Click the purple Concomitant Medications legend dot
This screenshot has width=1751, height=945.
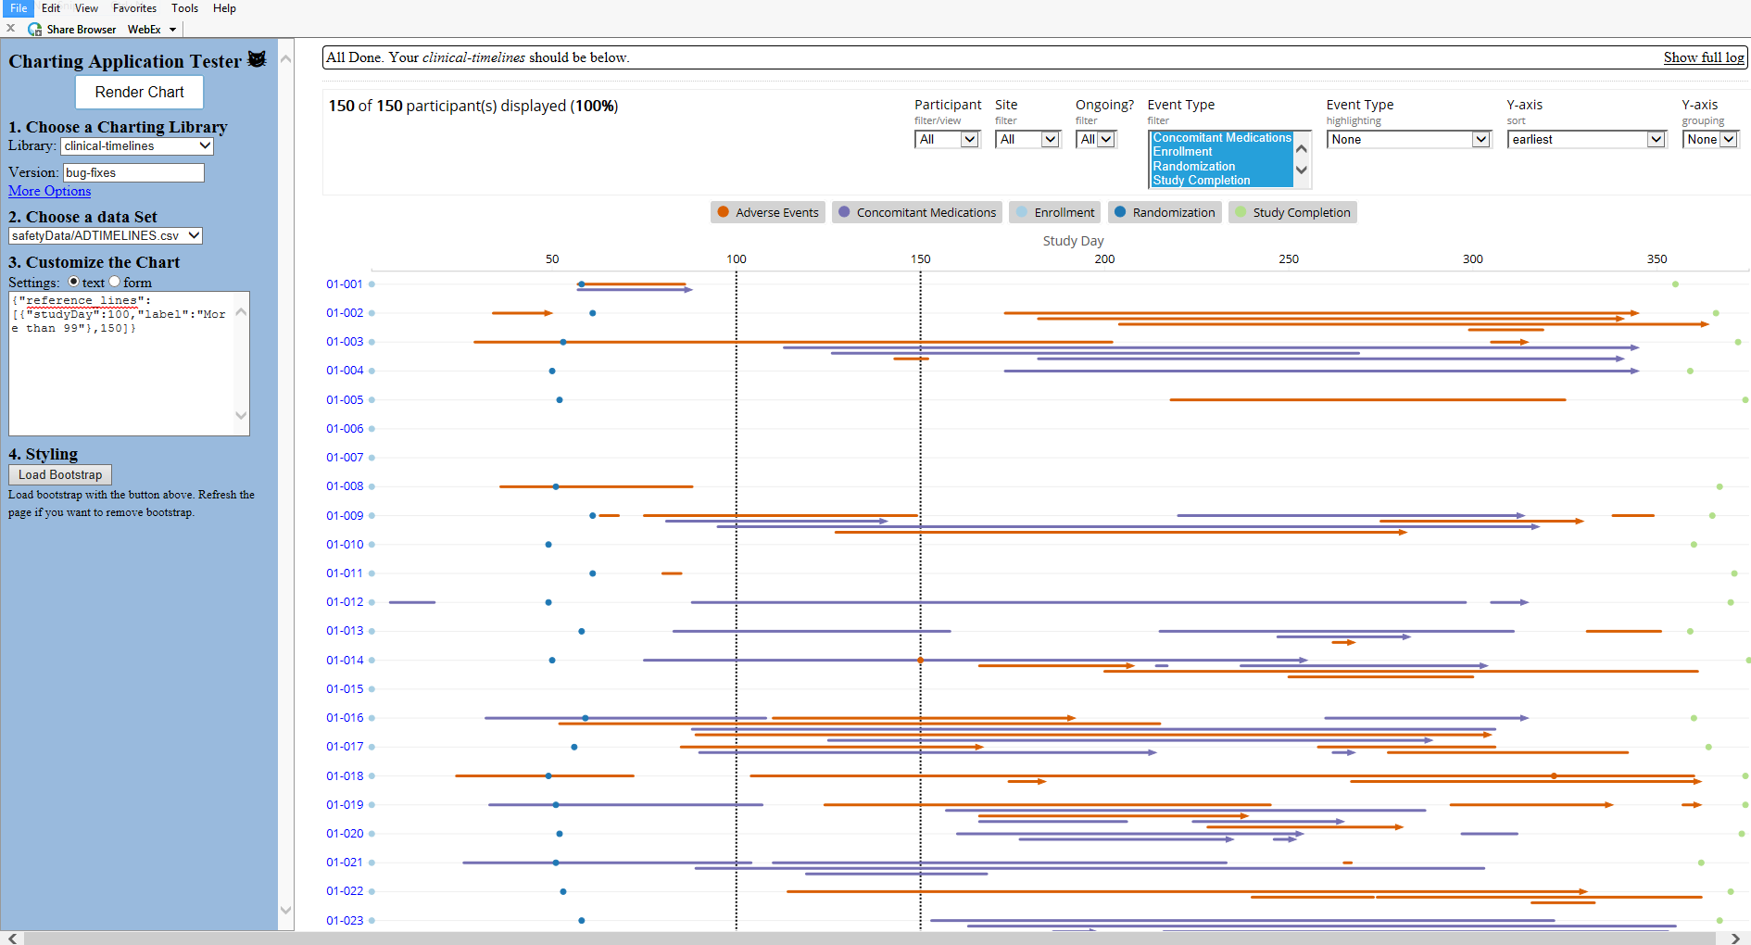click(x=844, y=212)
